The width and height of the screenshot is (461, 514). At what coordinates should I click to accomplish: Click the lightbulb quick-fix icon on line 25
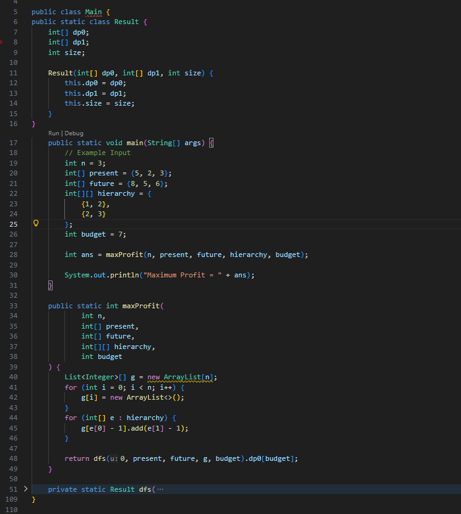[36, 224]
